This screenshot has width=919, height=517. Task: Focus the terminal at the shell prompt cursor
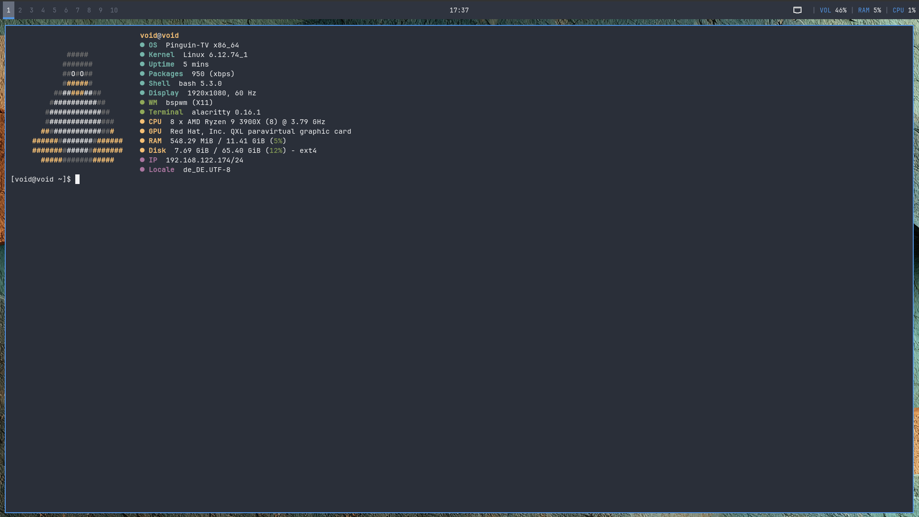pos(77,179)
